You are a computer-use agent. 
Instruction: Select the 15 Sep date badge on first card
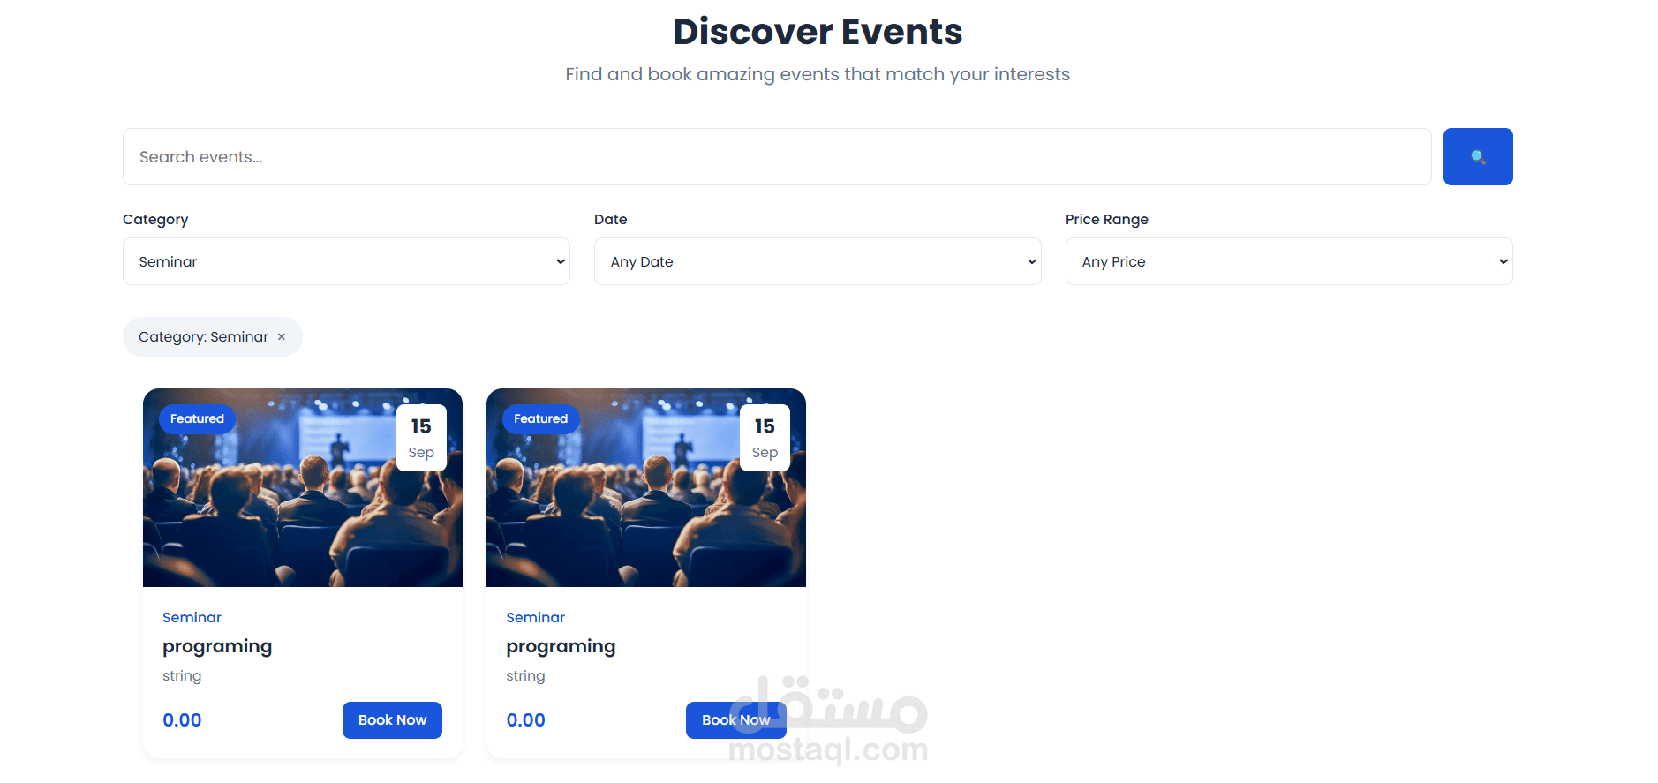point(421,438)
